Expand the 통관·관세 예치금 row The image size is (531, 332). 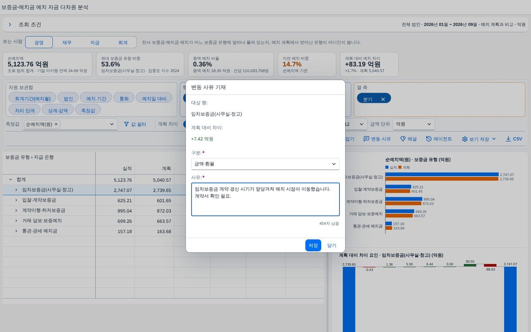point(16,231)
